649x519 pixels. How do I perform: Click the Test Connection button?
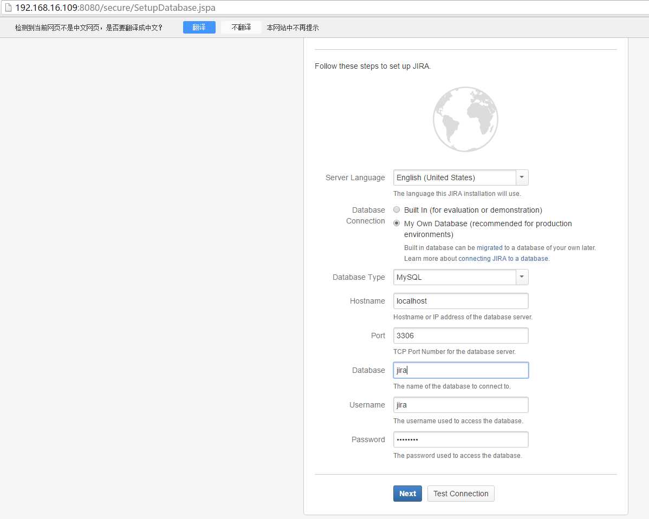[460, 494]
